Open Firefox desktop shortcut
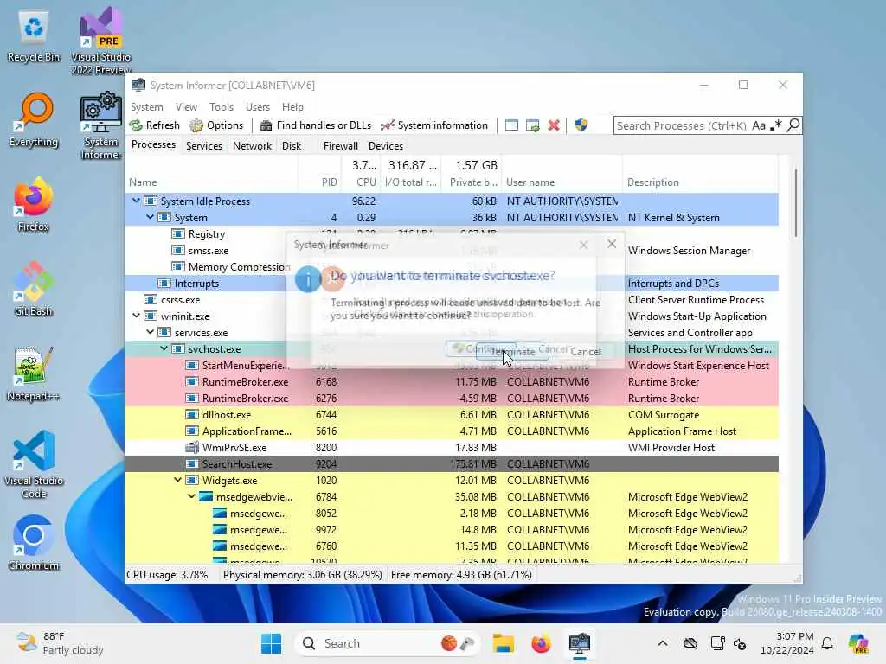Screen dimensions: 886x664 point(34,205)
